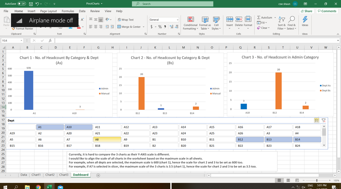Add a new sheet

[98, 175]
